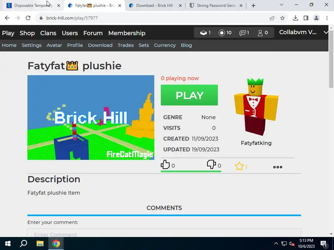Open Chrome three-dot menu

point(327,18)
